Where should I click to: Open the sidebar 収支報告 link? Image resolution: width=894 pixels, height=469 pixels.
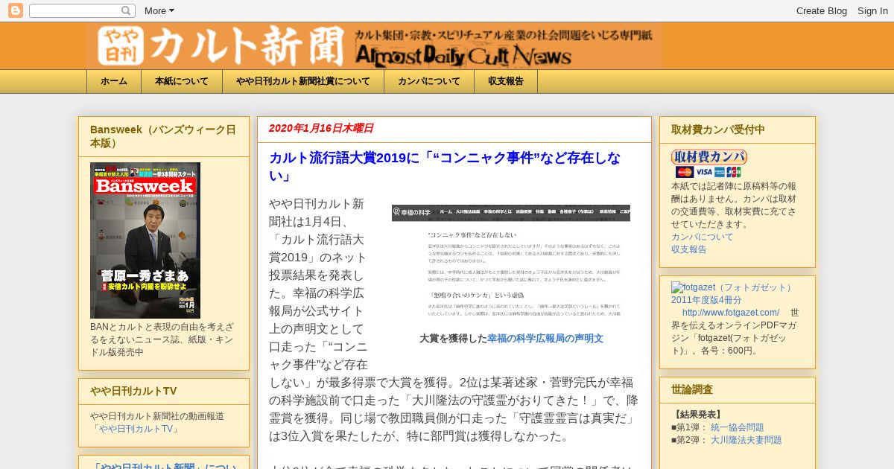coord(689,249)
